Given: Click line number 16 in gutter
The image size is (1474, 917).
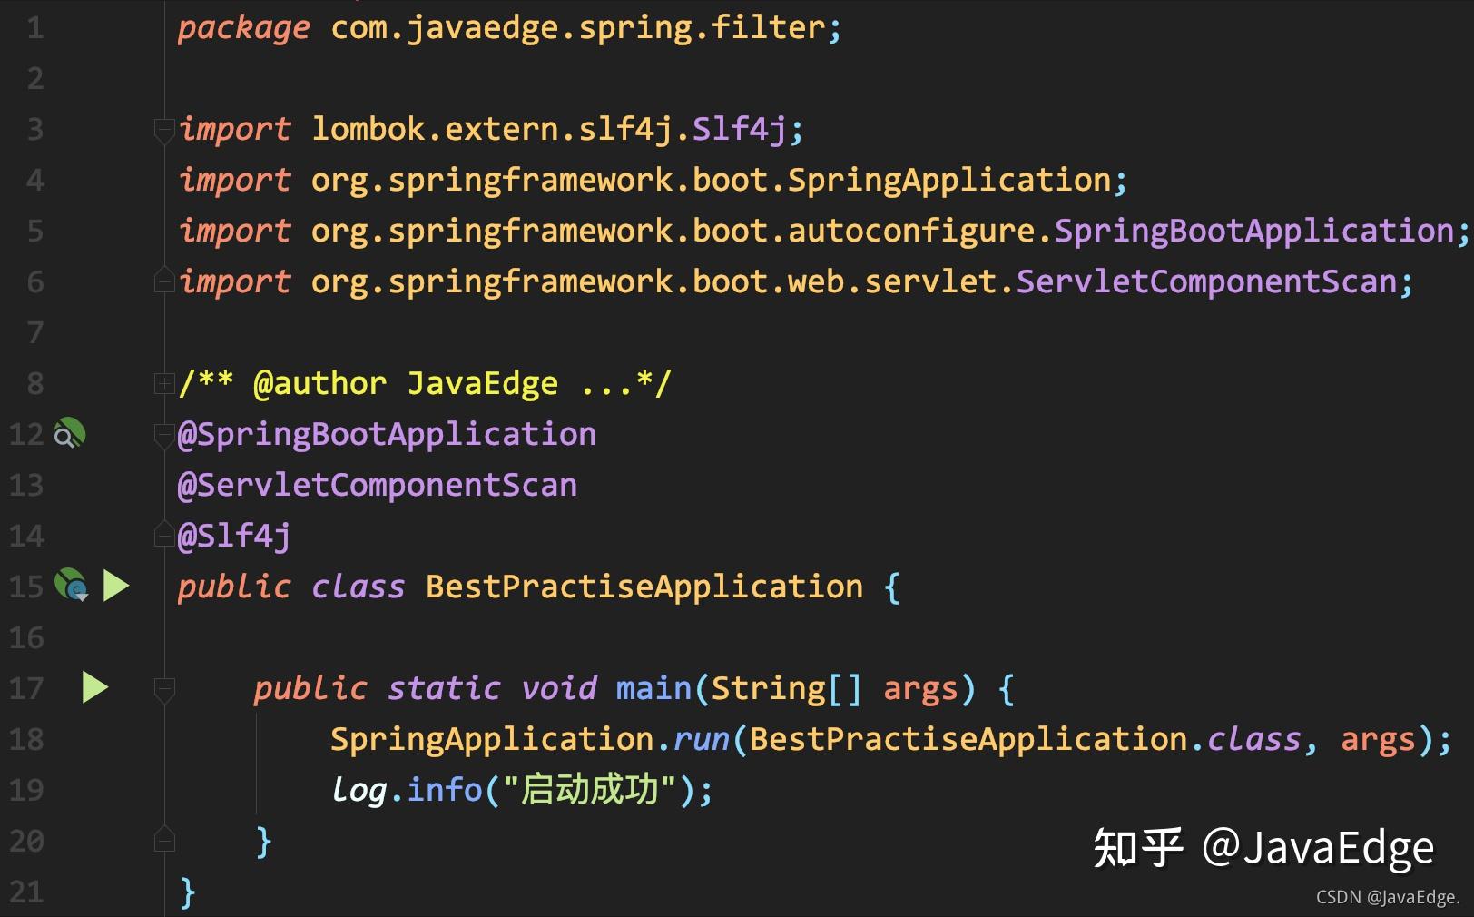Looking at the screenshot, I should pos(26,638).
